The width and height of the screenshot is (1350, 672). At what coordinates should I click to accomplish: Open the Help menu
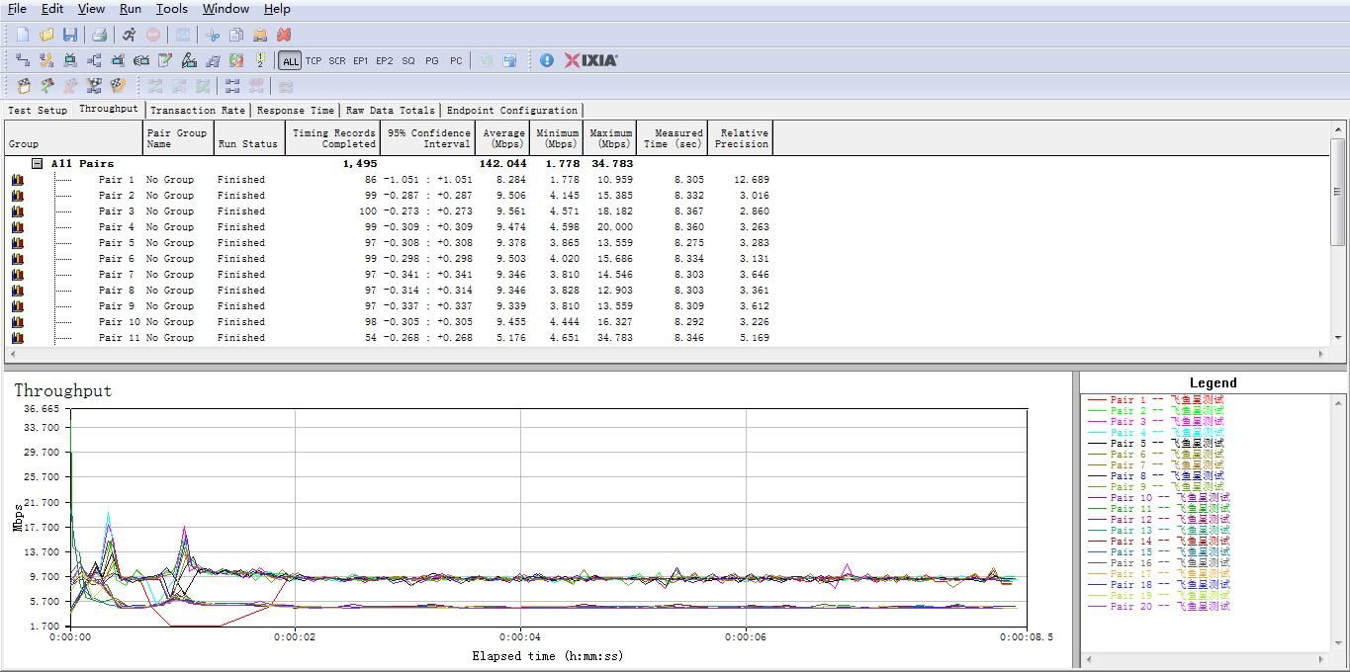pyautogui.click(x=277, y=9)
